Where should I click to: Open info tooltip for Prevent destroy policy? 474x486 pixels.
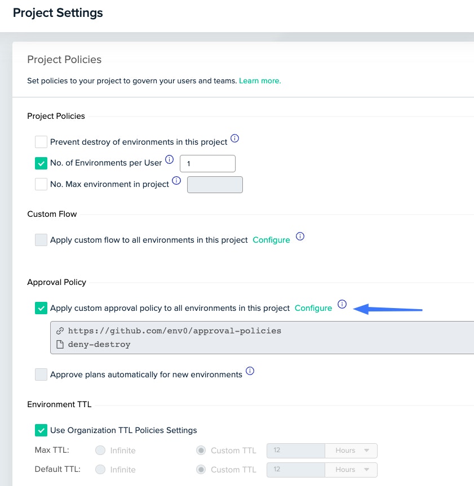pos(235,138)
